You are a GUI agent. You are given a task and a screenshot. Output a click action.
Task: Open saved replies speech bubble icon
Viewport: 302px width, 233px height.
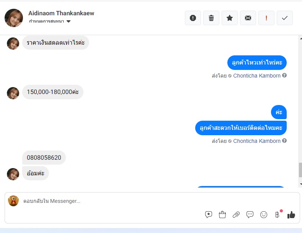point(209,215)
